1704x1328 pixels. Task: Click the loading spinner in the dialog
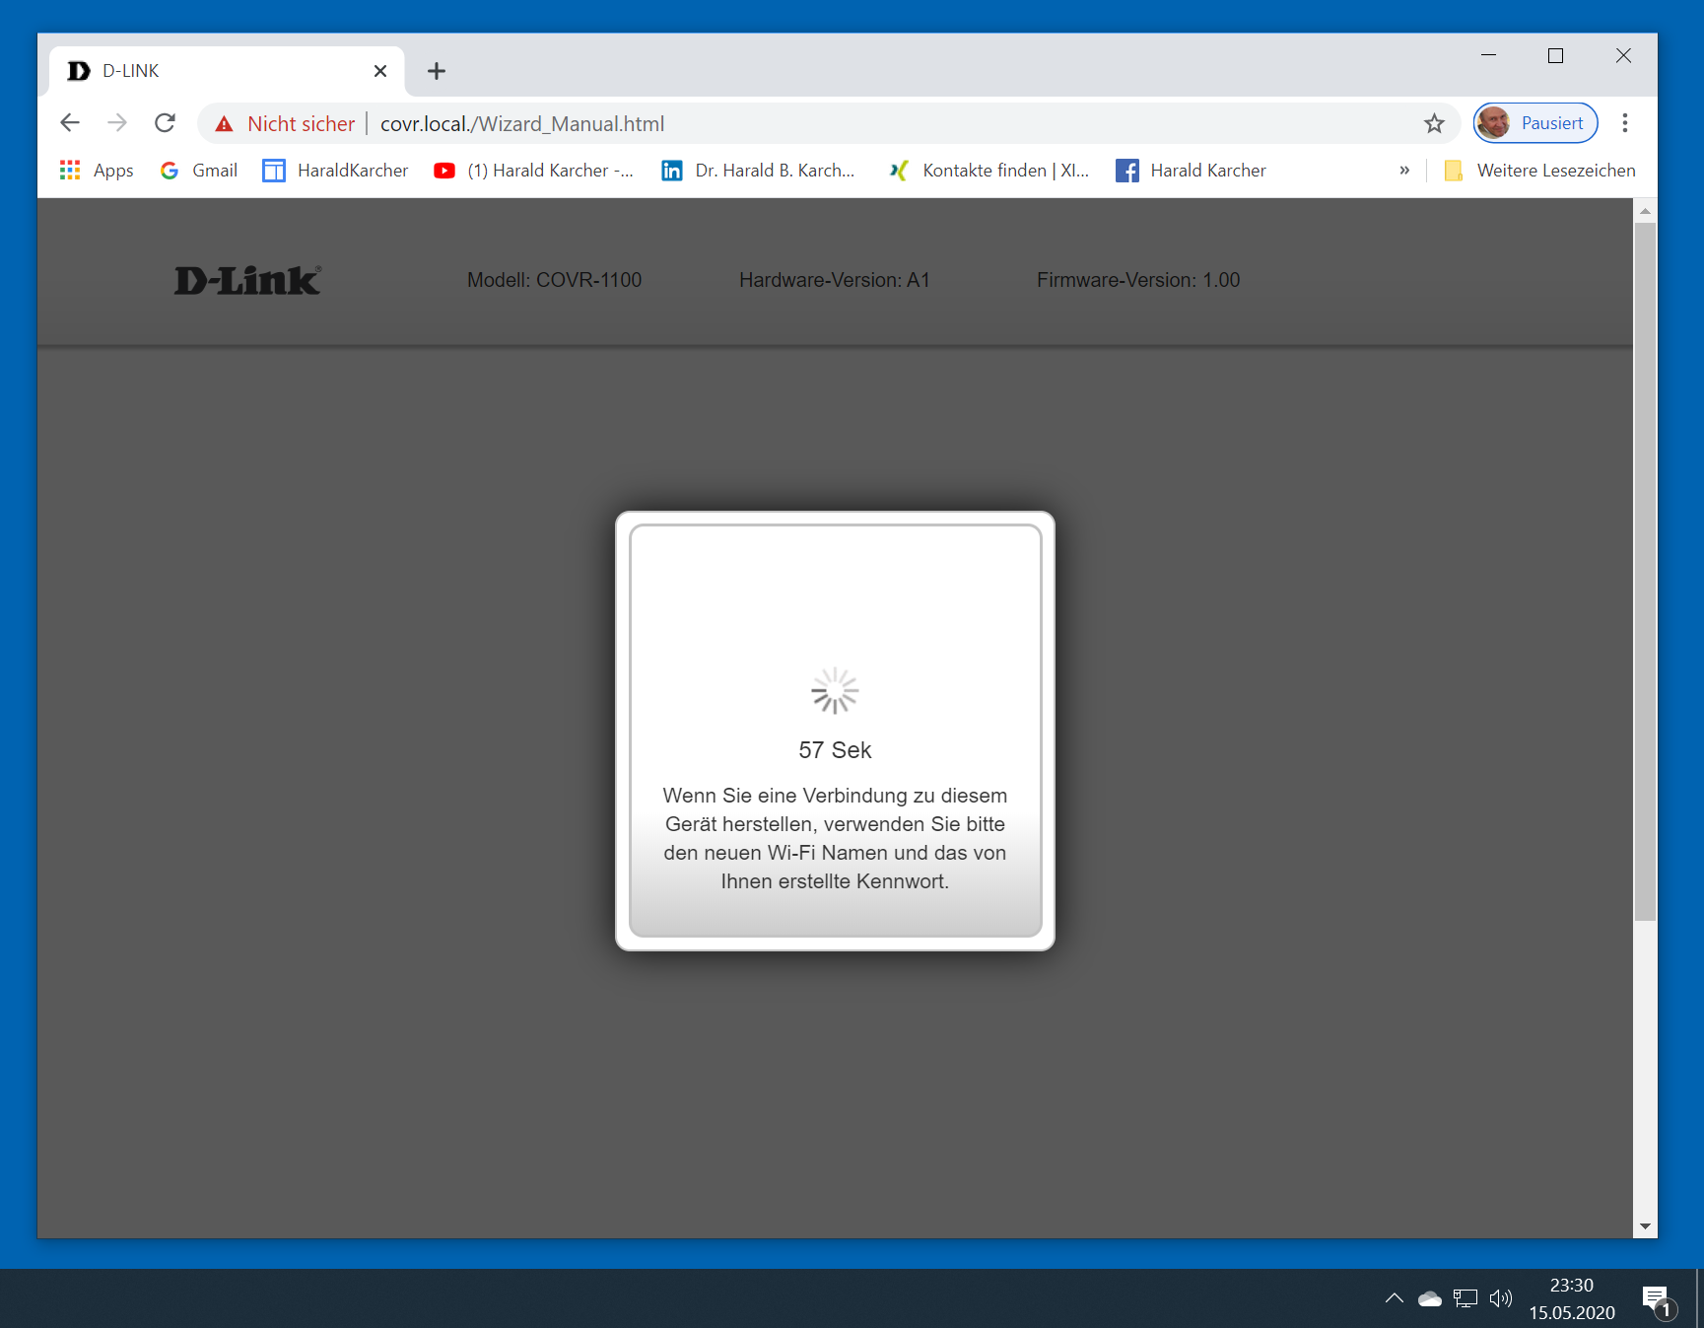click(835, 690)
